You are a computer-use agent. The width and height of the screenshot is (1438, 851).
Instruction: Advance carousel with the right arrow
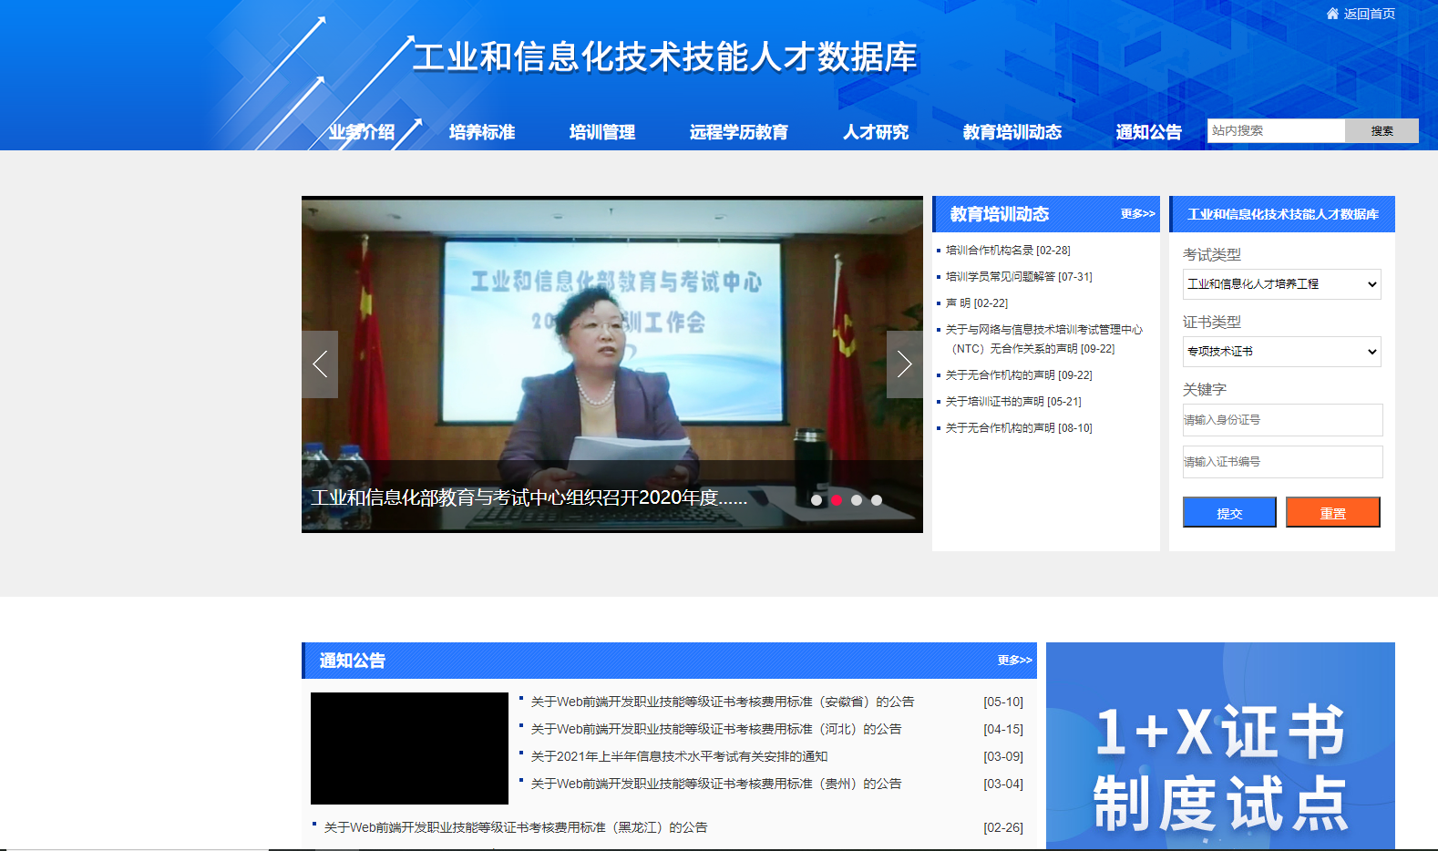coord(905,364)
